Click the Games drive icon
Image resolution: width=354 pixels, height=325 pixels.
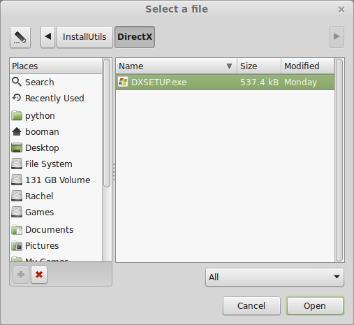point(17,212)
